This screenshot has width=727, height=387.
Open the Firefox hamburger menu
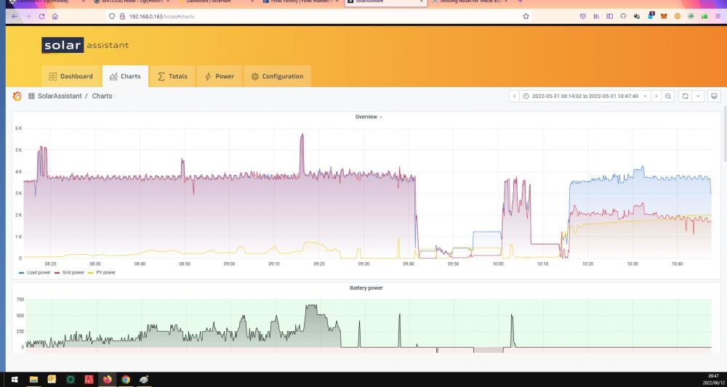[x=718, y=16]
